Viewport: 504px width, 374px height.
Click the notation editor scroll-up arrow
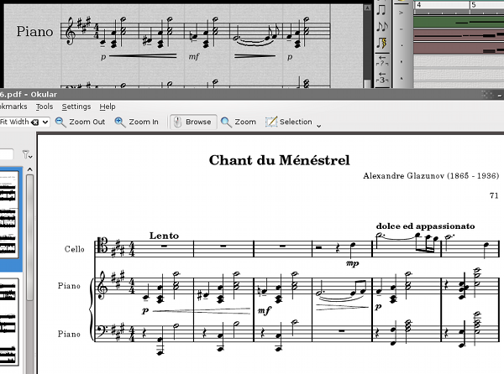tap(367, 8)
